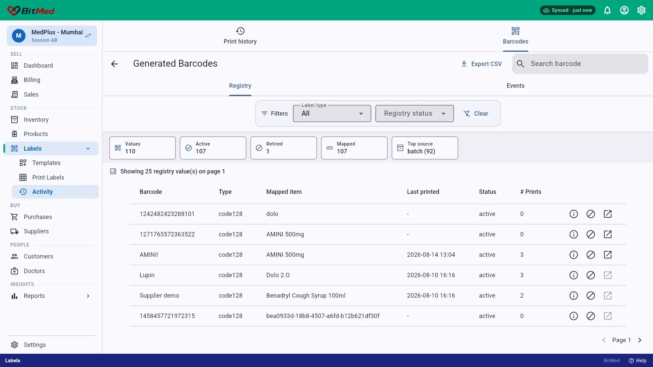
Task: Retire the AMINI! barcode
Action: point(591,255)
